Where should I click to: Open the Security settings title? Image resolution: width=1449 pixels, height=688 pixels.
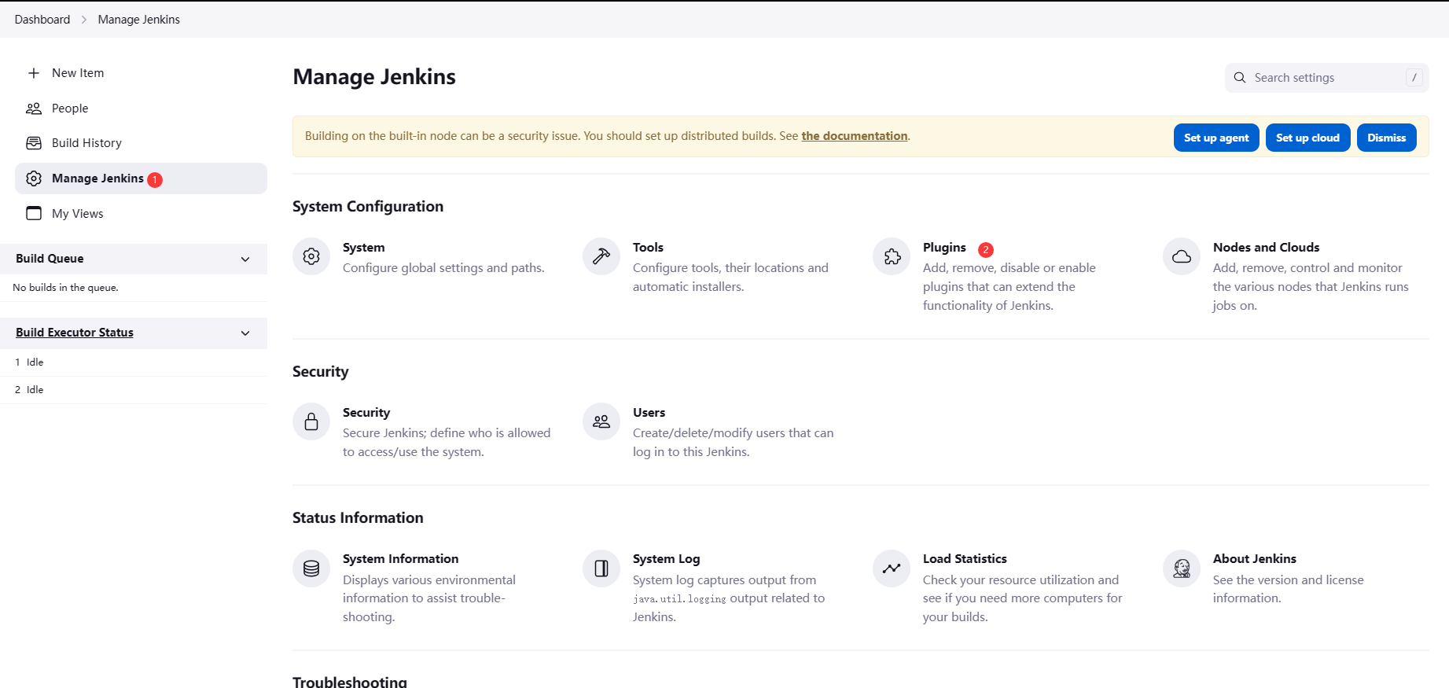pos(366,413)
